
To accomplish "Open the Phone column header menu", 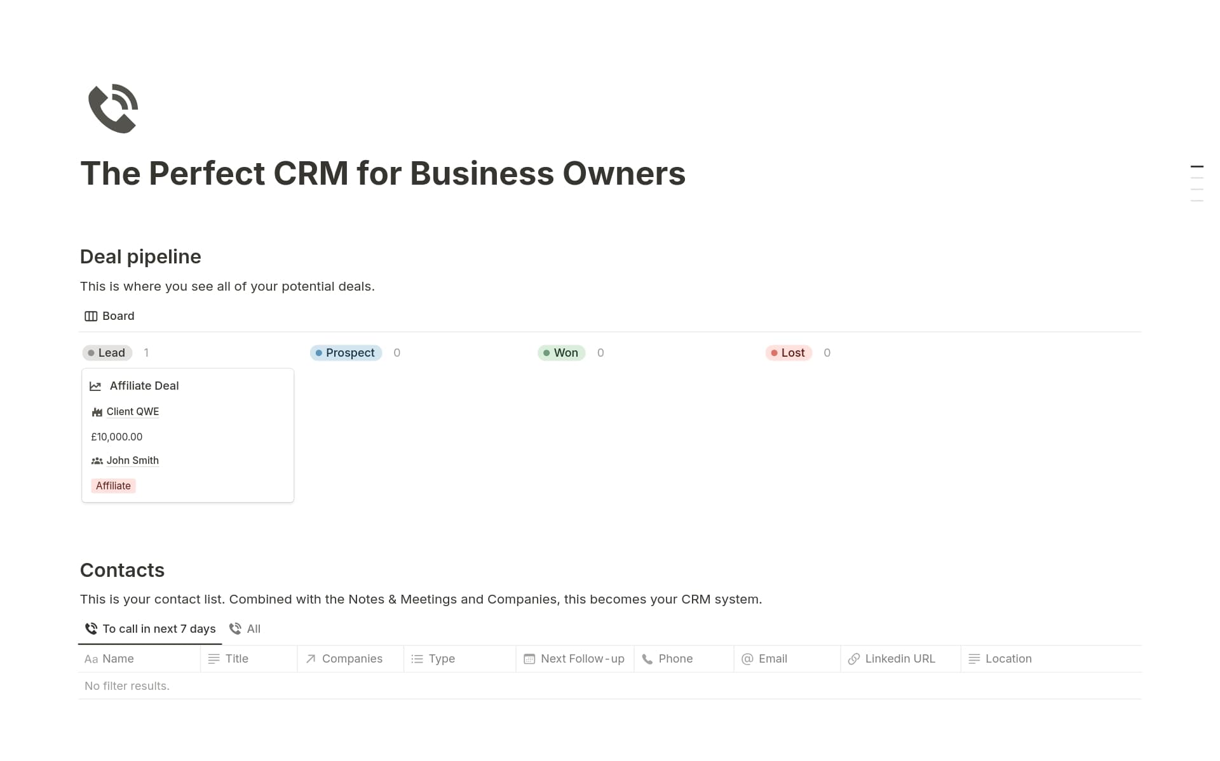I will click(675, 659).
